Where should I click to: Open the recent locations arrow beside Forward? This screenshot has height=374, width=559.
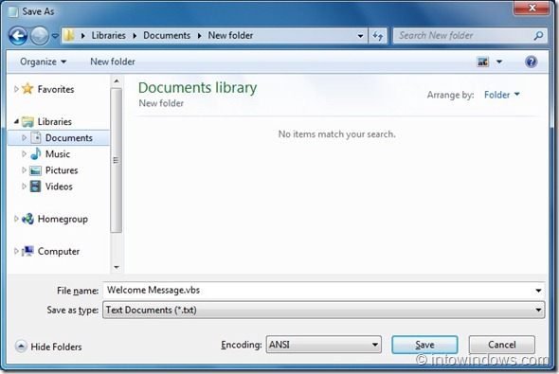(x=55, y=36)
